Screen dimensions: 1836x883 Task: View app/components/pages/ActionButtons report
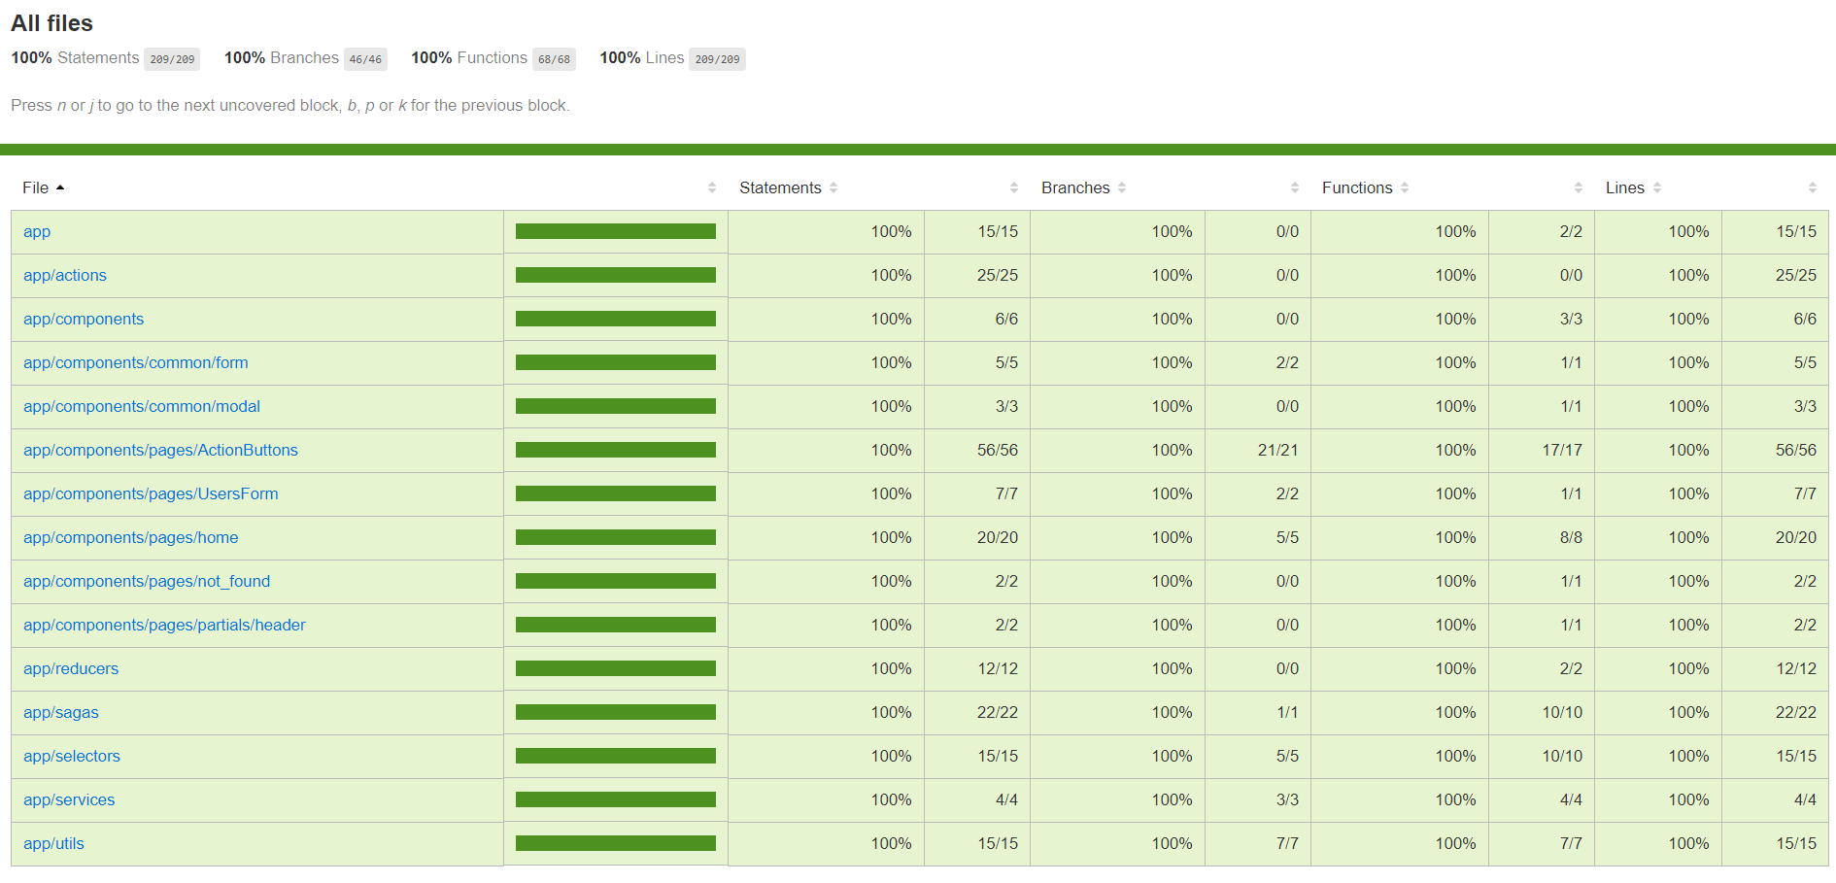click(160, 451)
